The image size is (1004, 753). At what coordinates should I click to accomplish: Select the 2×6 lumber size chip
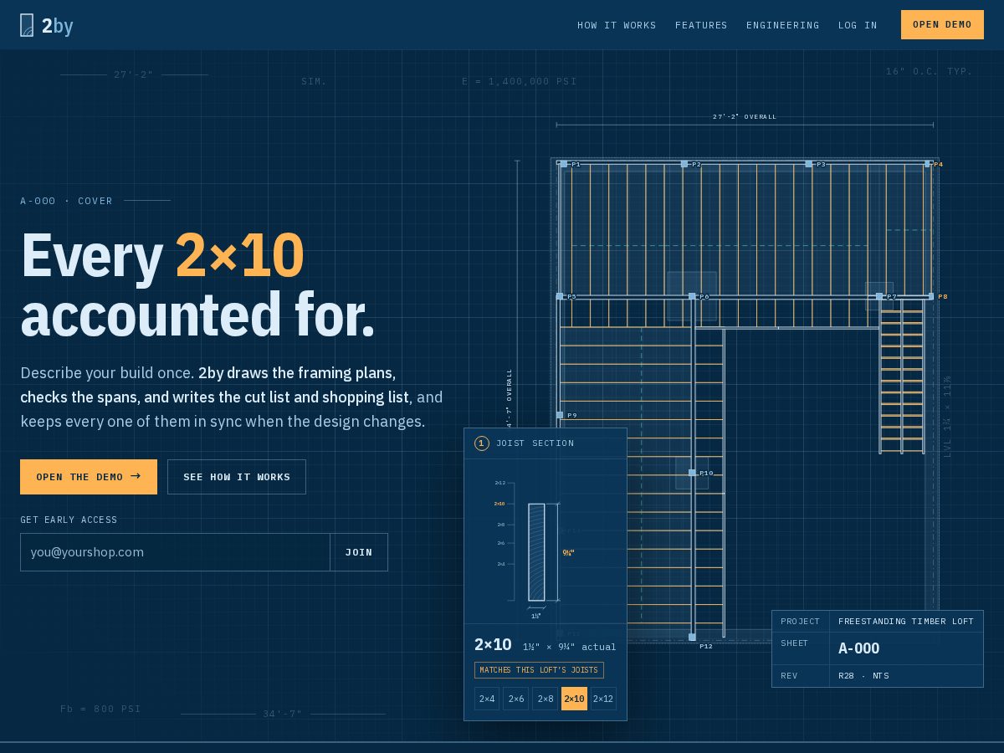[x=516, y=699]
